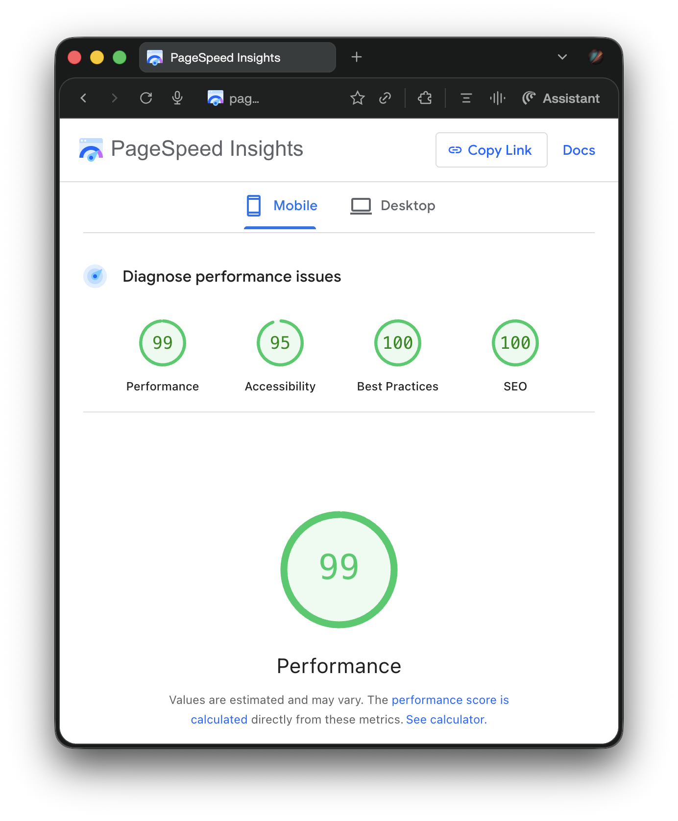The width and height of the screenshot is (678, 821).
Task: Click the address bar URL text
Action: [244, 99]
